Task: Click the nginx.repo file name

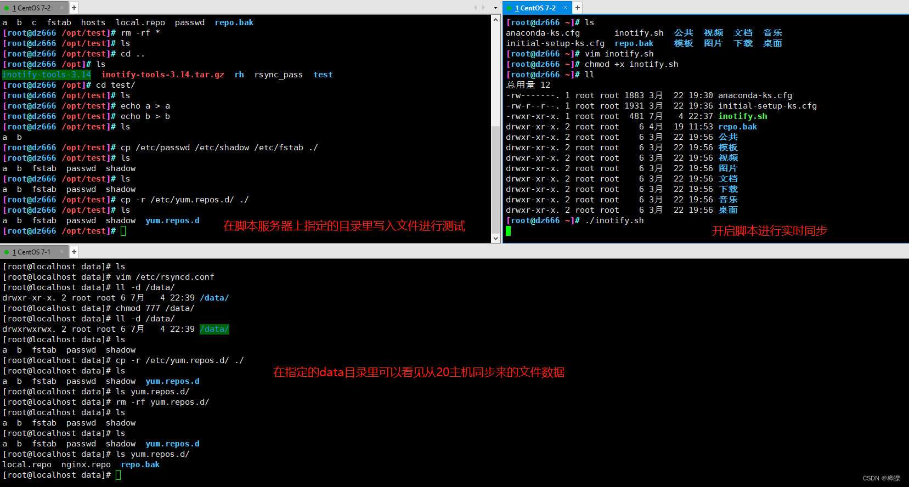Action: (x=86, y=465)
